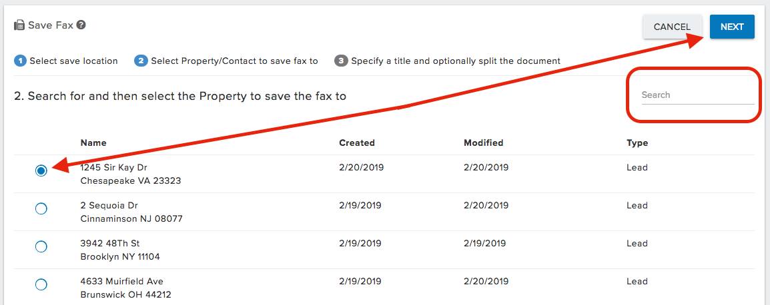
Task: Open Specify a title and split document step
Action: pyautogui.click(x=456, y=61)
